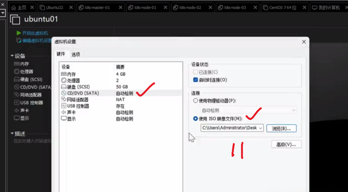Collapse the 设备 section in sidebar
The width and height of the screenshot is (348, 192).
coord(12,56)
